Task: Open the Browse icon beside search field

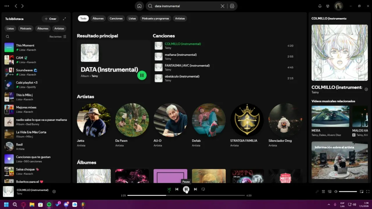Action: pos(232,6)
